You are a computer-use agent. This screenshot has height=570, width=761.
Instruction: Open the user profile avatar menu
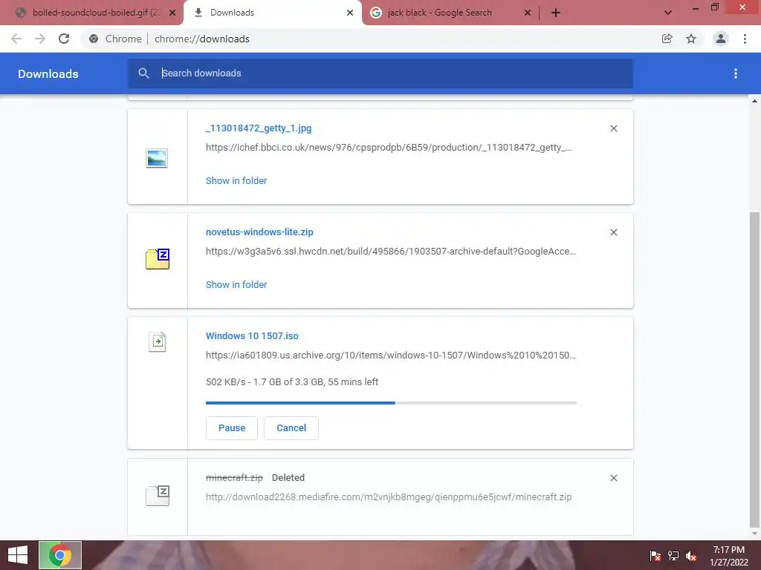pos(721,39)
